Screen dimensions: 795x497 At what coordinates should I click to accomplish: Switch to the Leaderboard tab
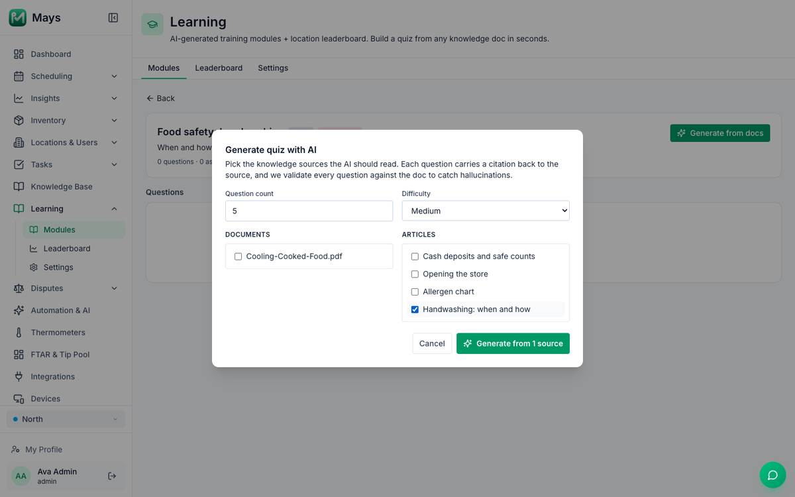219,68
